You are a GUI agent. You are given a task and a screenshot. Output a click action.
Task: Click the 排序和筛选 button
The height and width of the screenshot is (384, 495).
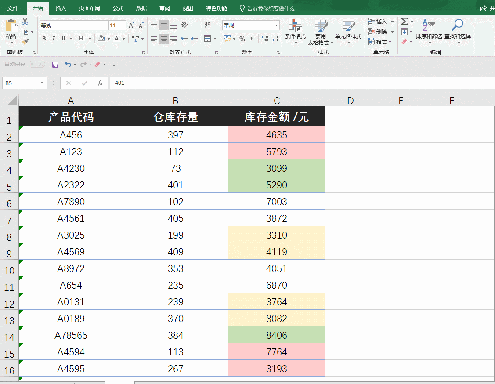click(429, 30)
